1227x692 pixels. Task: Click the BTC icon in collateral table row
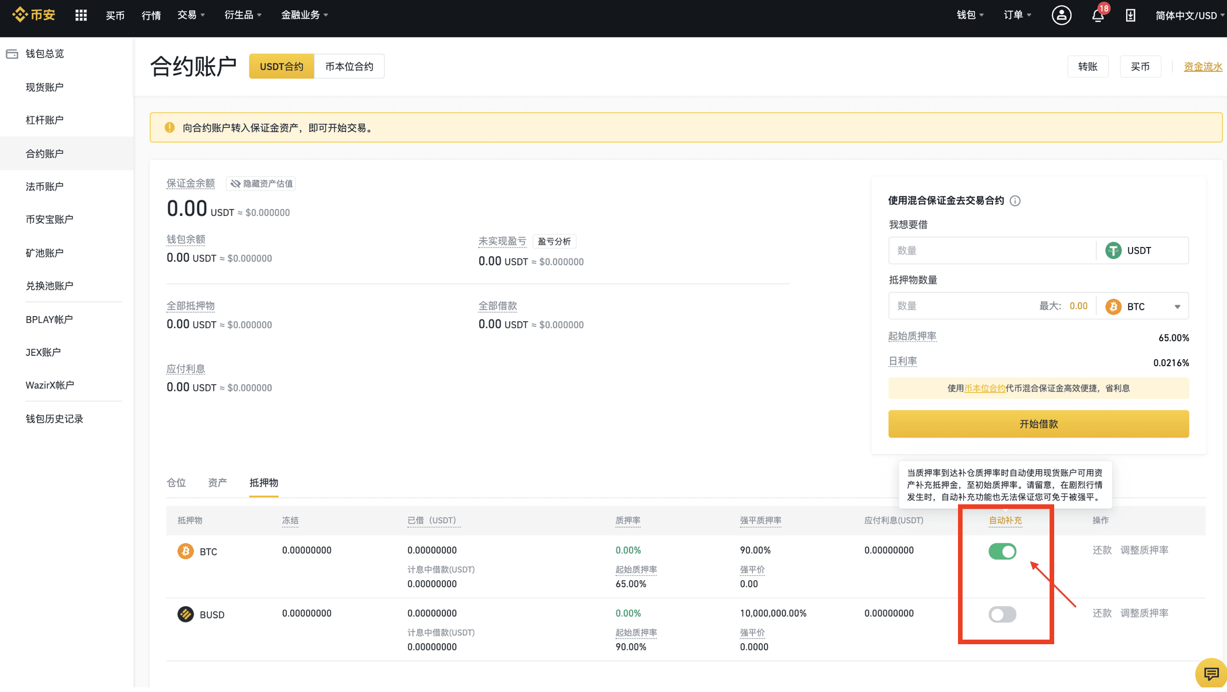click(185, 552)
